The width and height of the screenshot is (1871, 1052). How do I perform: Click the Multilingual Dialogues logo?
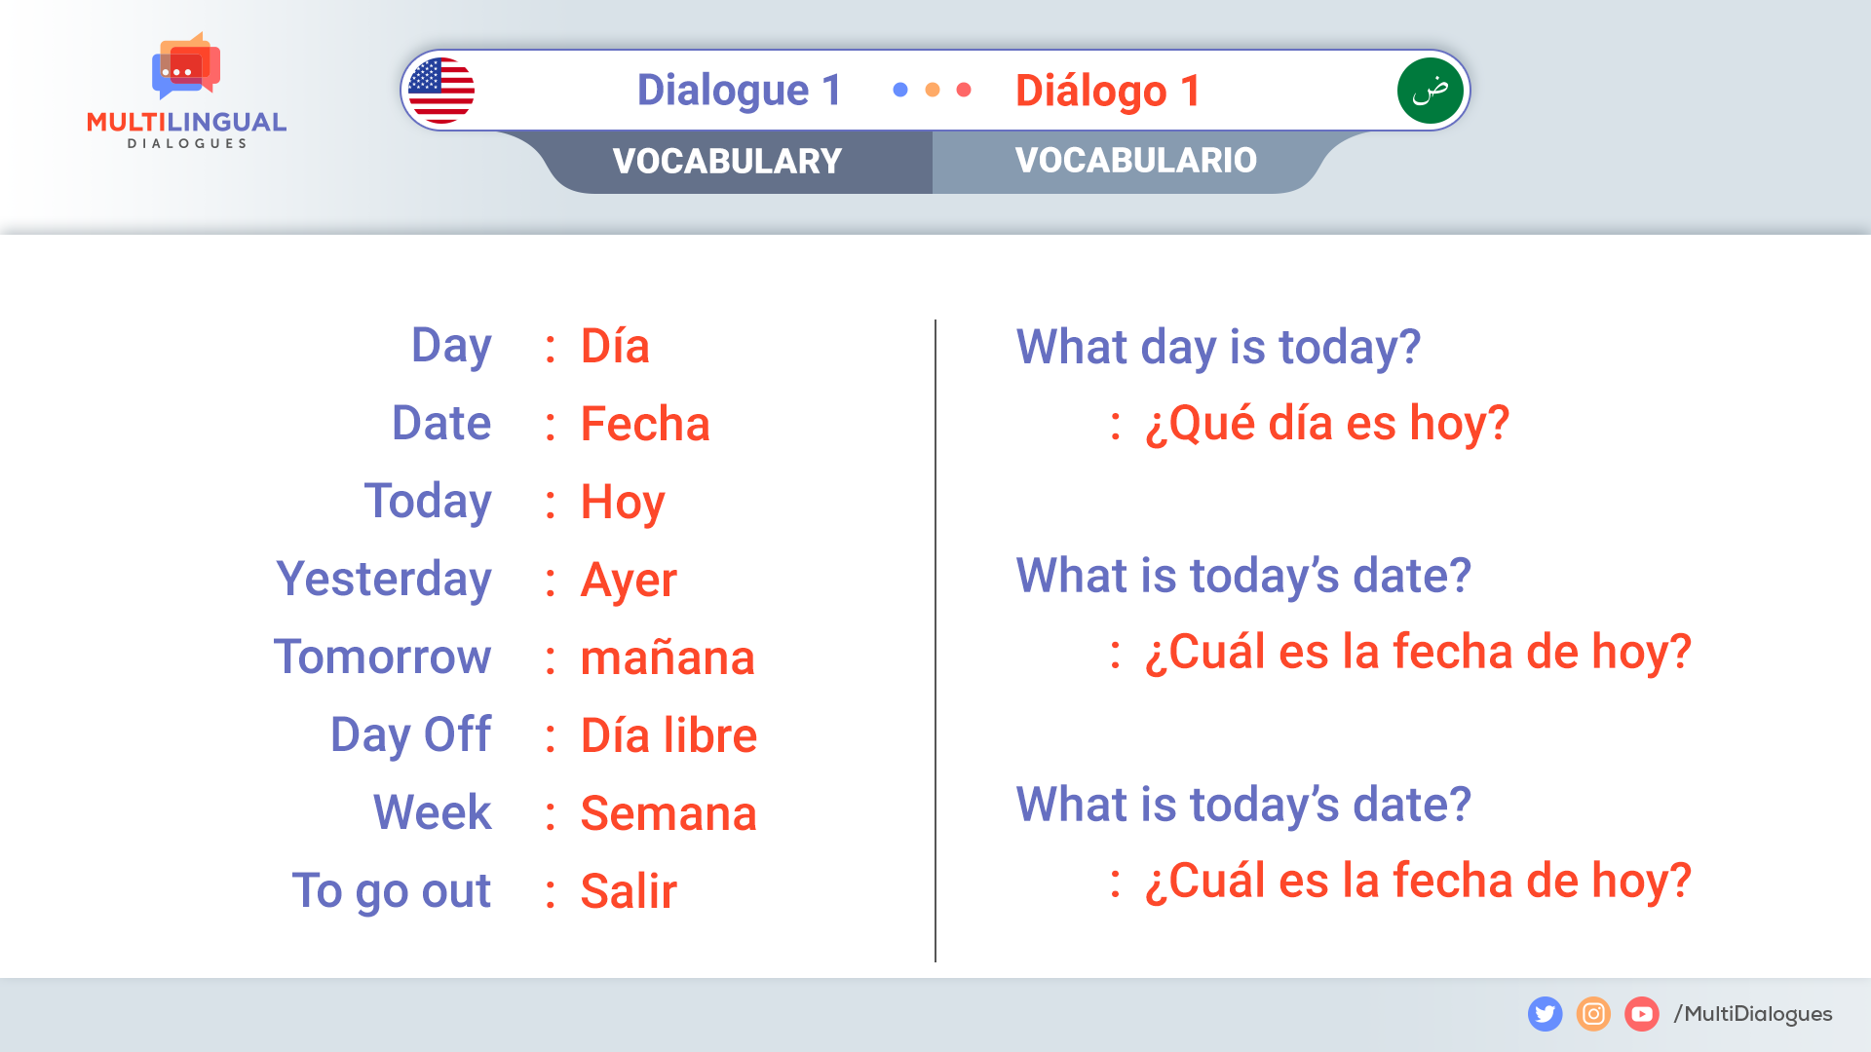point(186,91)
